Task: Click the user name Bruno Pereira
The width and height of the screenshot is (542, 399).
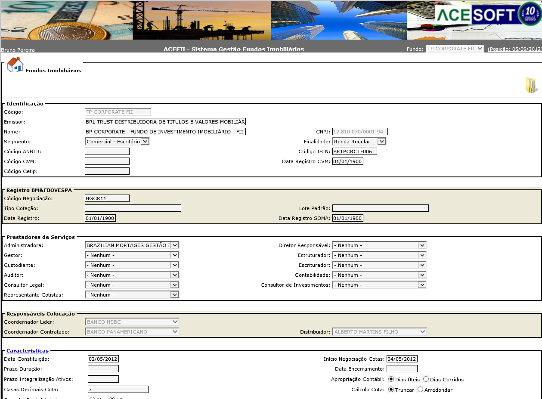Action: point(18,50)
